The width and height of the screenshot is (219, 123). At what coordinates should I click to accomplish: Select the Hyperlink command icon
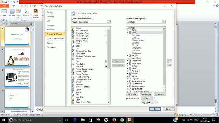pos(73,84)
